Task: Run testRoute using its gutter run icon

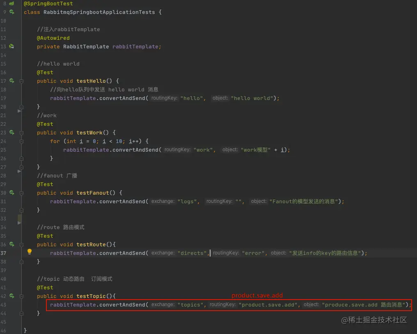Action: tap(12, 244)
